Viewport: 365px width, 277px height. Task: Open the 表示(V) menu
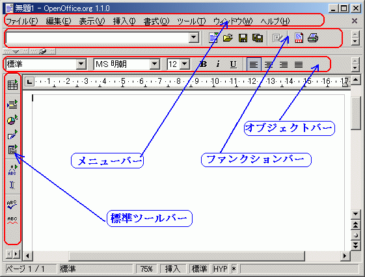[92, 21]
